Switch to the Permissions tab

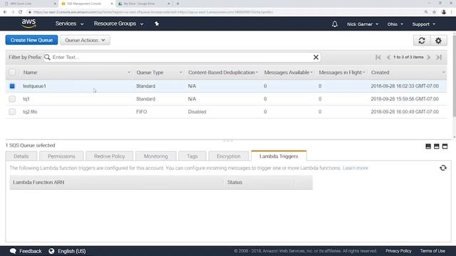tap(61, 156)
